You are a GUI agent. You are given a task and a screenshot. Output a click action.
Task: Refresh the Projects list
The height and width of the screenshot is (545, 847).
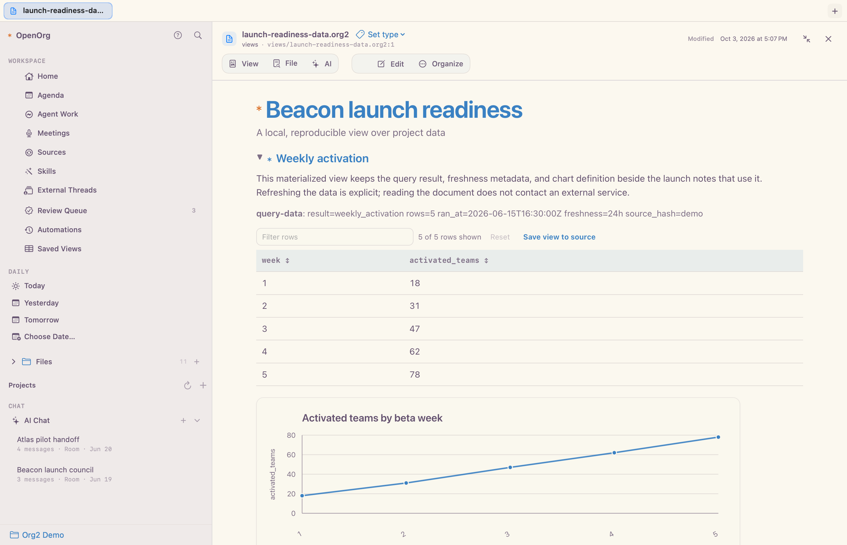[188, 385]
